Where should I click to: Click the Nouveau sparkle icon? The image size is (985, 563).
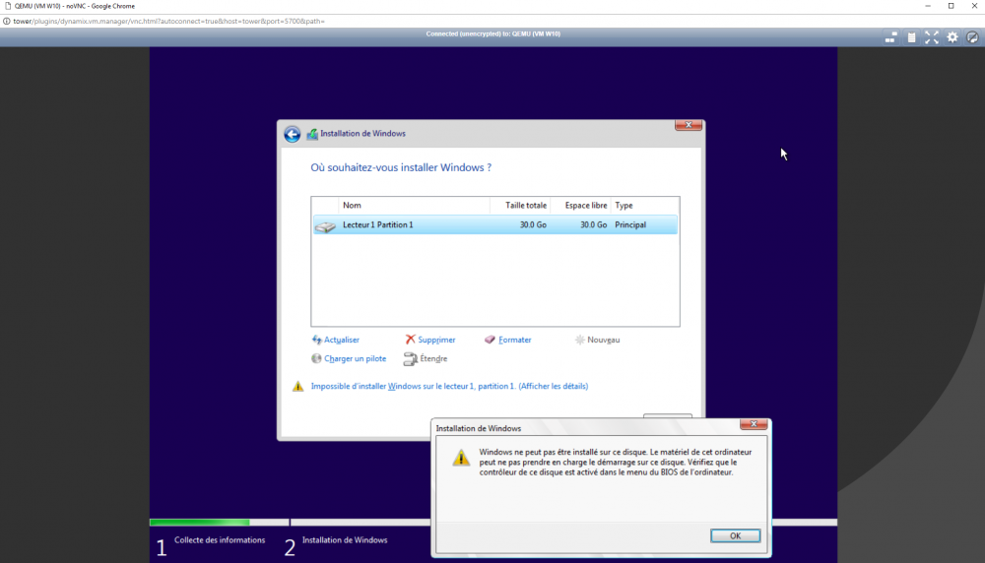[579, 340]
